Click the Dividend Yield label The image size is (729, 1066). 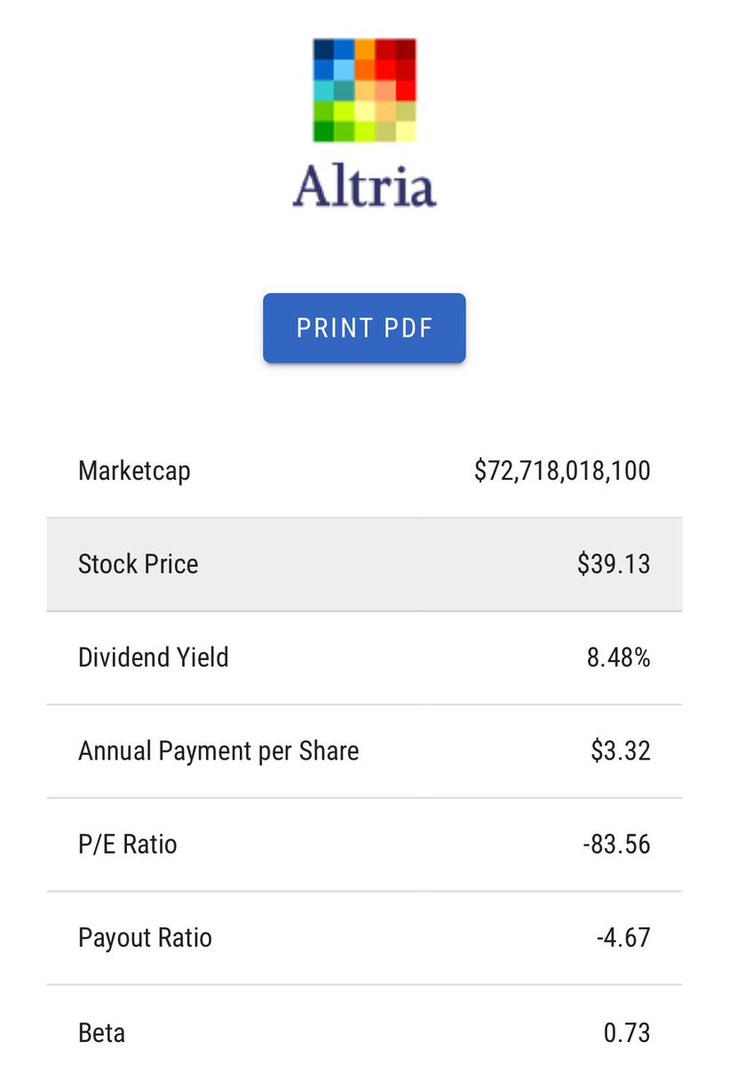pos(154,657)
